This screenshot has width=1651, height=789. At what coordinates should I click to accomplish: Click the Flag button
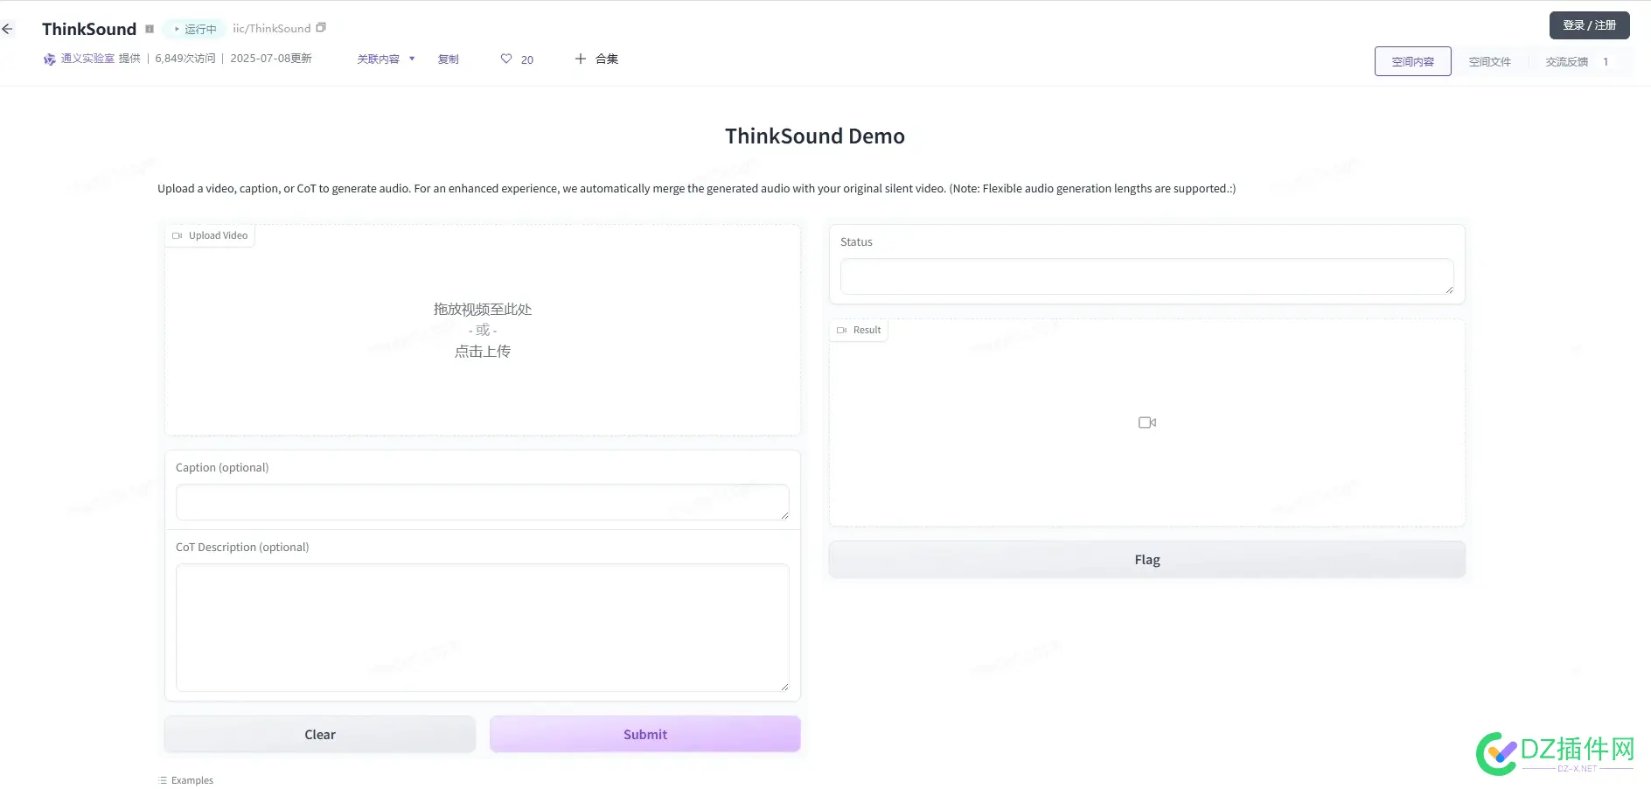click(x=1146, y=559)
